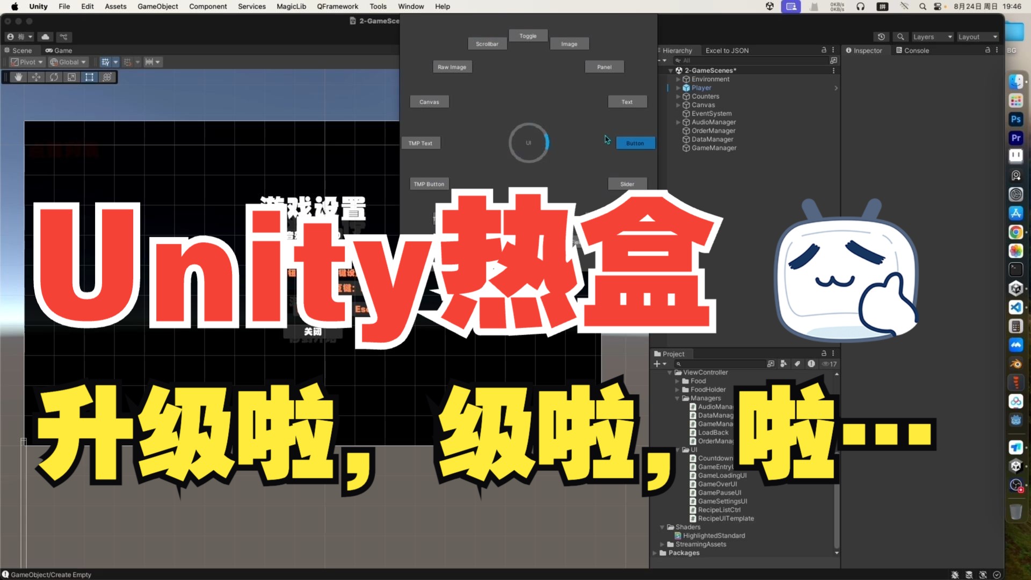This screenshot has width=1031, height=580.
Task: Open Photoshop from the Dock
Action: (1015, 119)
